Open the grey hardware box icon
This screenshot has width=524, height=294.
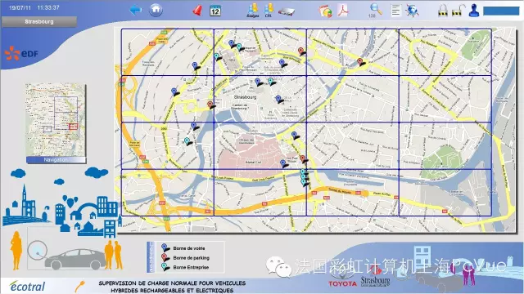pos(287,11)
